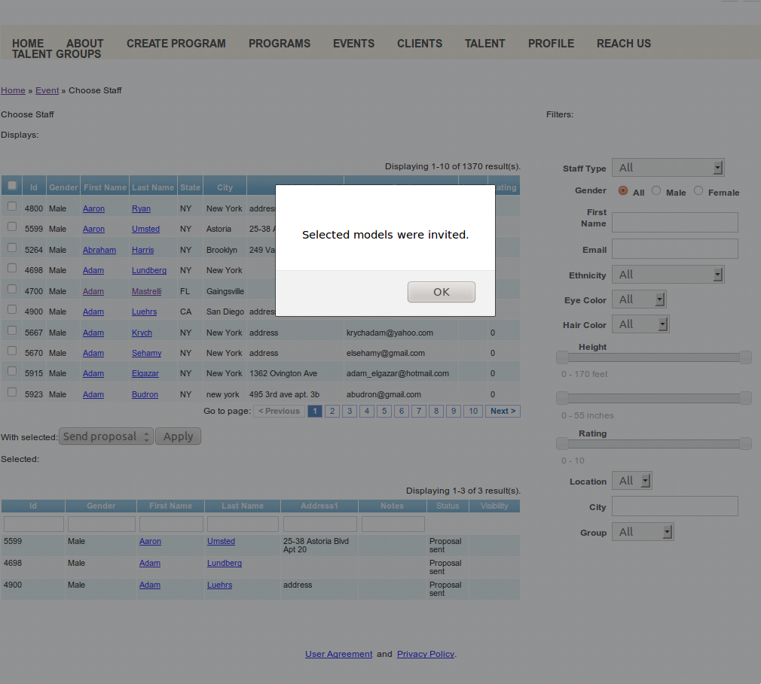Viewport: 761px width, 684px height.
Task: Open first name link Abraham
Action: pyautogui.click(x=99, y=250)
